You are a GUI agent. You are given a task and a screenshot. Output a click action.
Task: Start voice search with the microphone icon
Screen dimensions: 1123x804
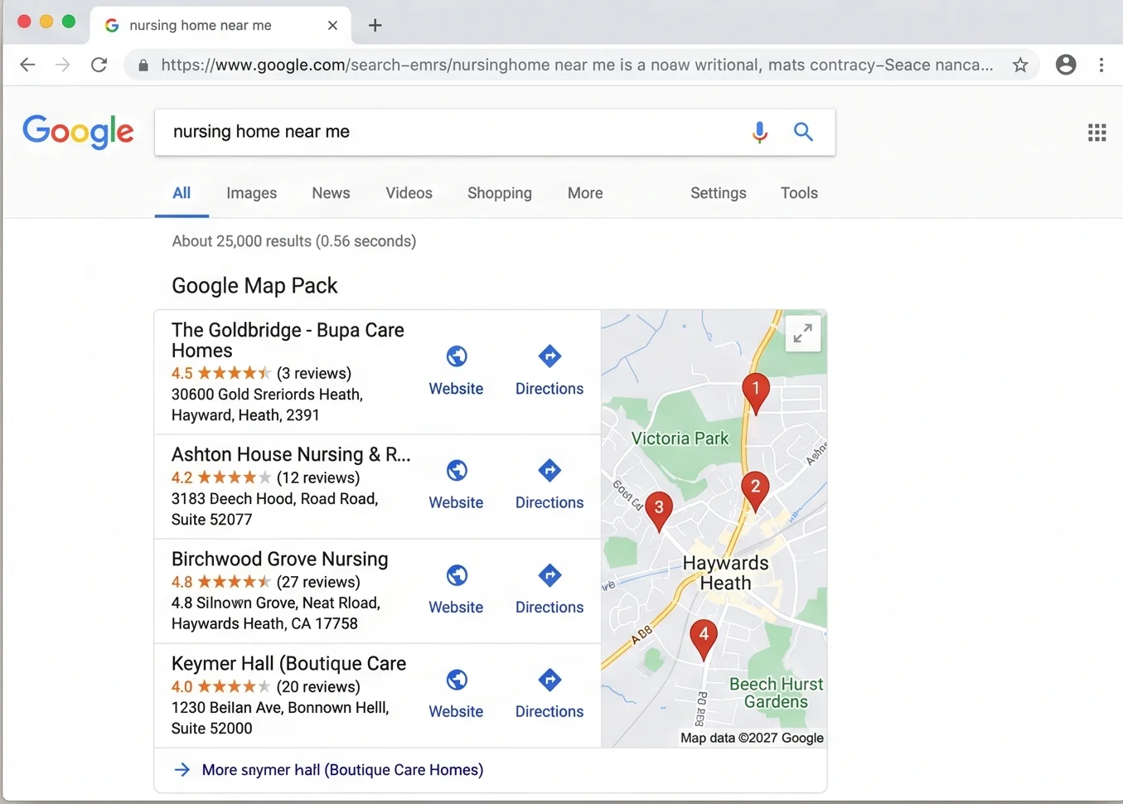coord(759,132)
